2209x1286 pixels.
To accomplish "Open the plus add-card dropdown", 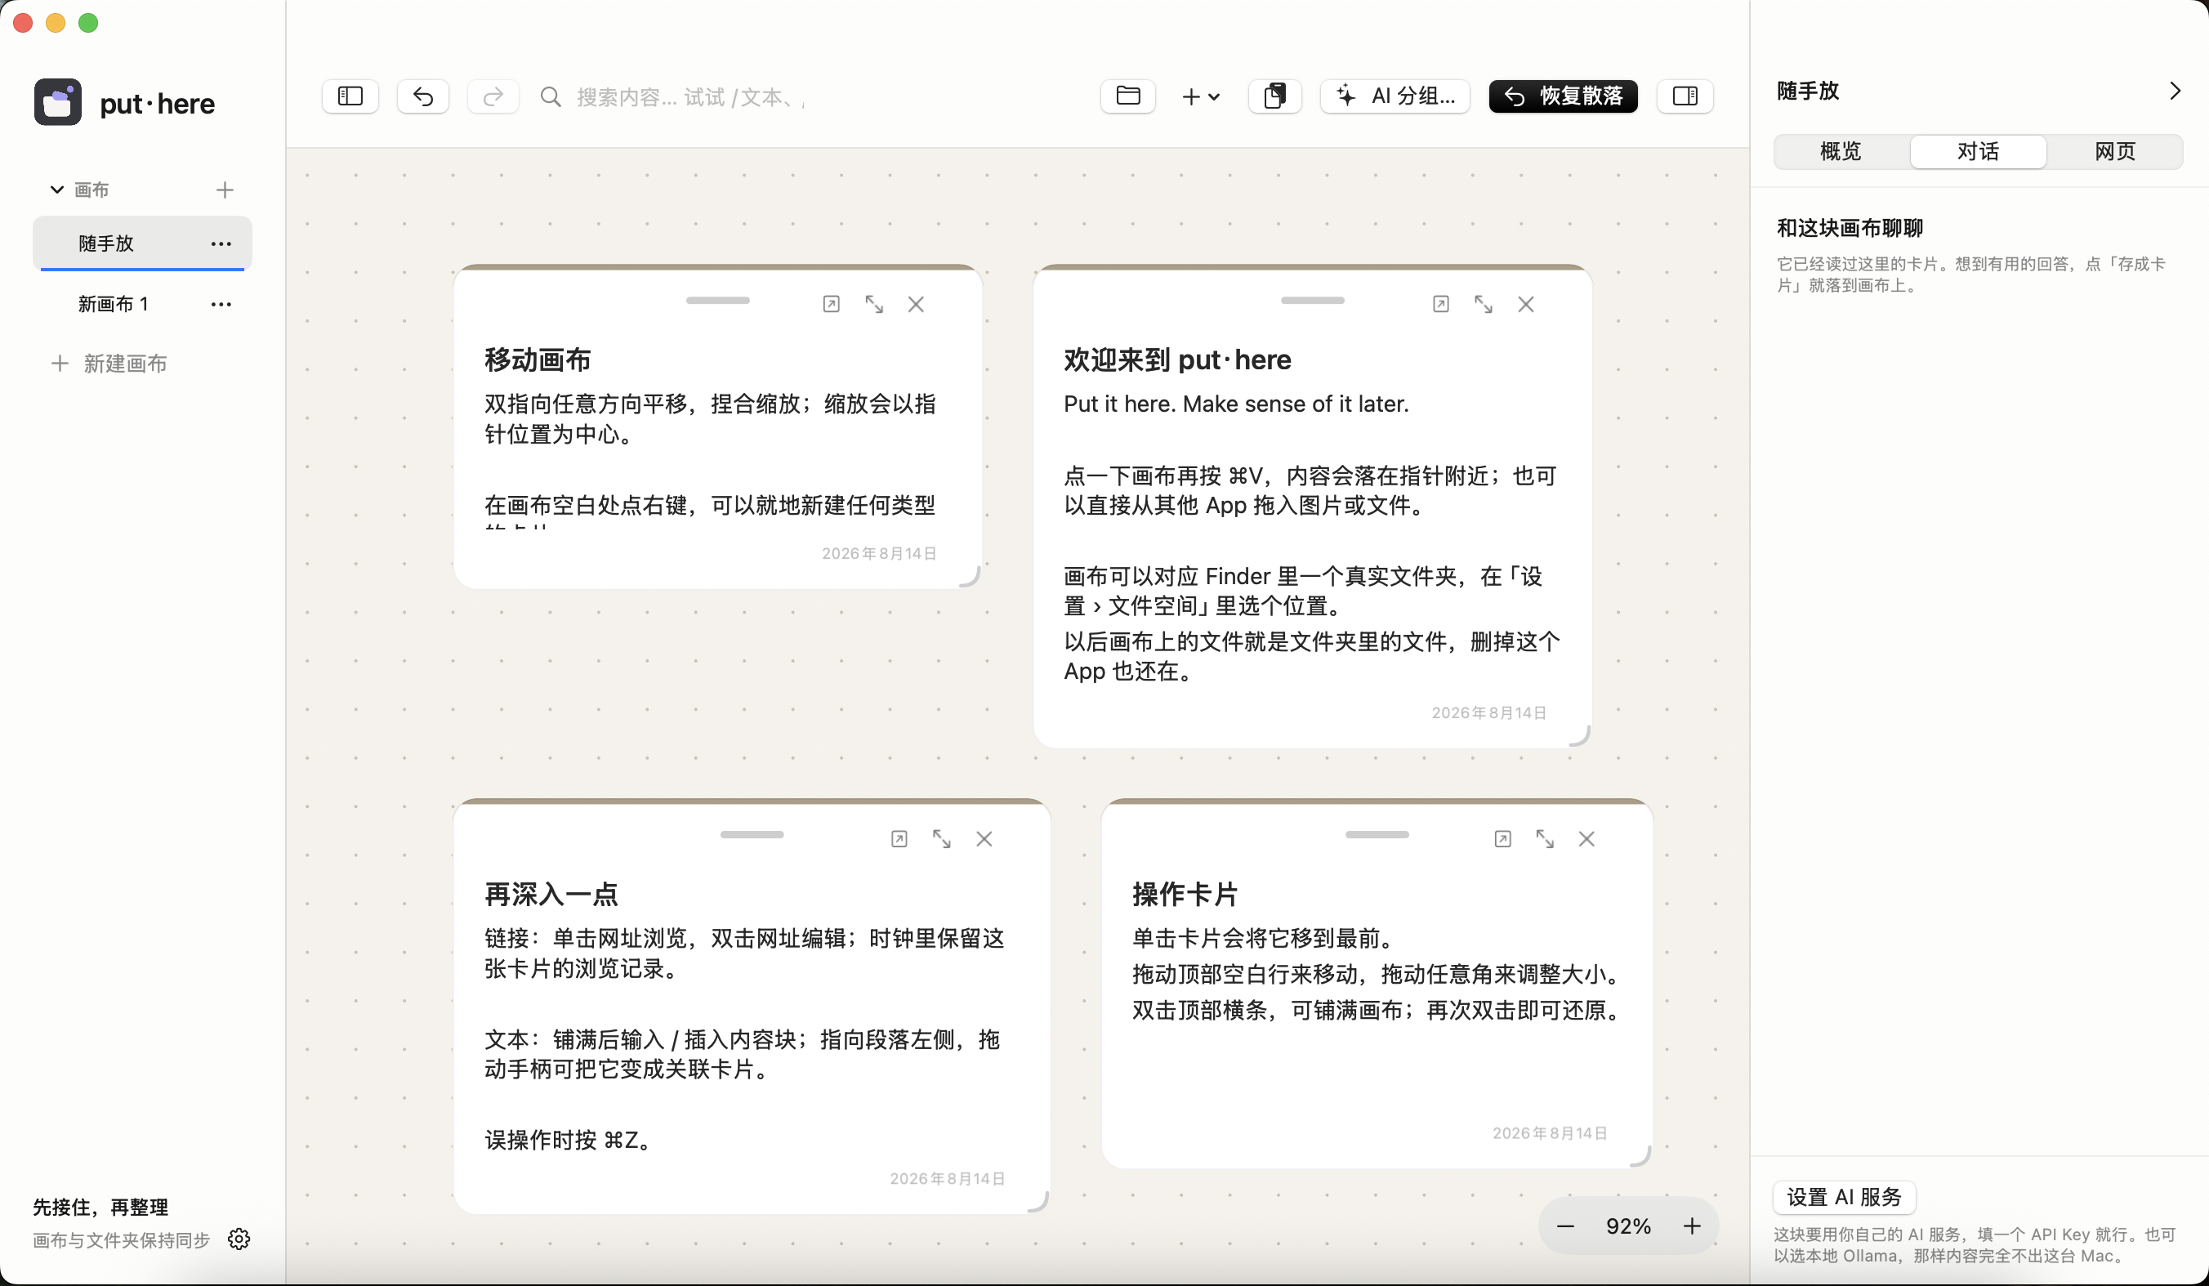I will coord(1200,96).
